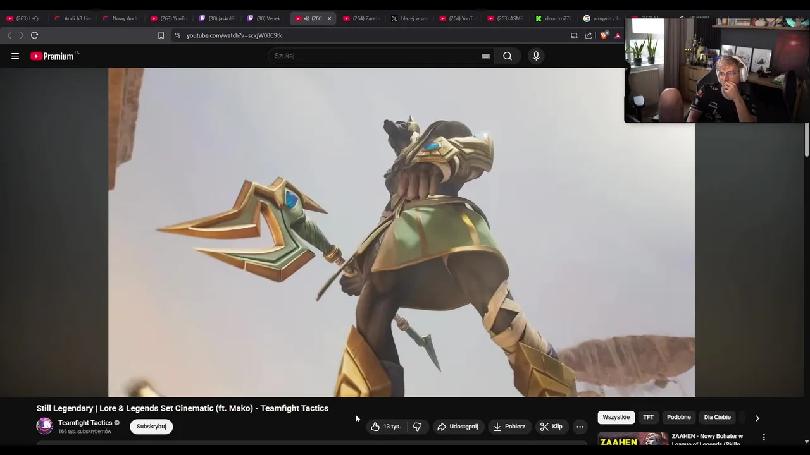The height and width of the screenshot is (455, 810).
Task: Close the active YouTube tab
Action: coord(329,18)
